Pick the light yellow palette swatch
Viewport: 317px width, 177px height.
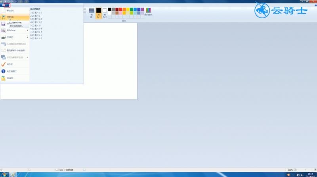click(128, 13)
